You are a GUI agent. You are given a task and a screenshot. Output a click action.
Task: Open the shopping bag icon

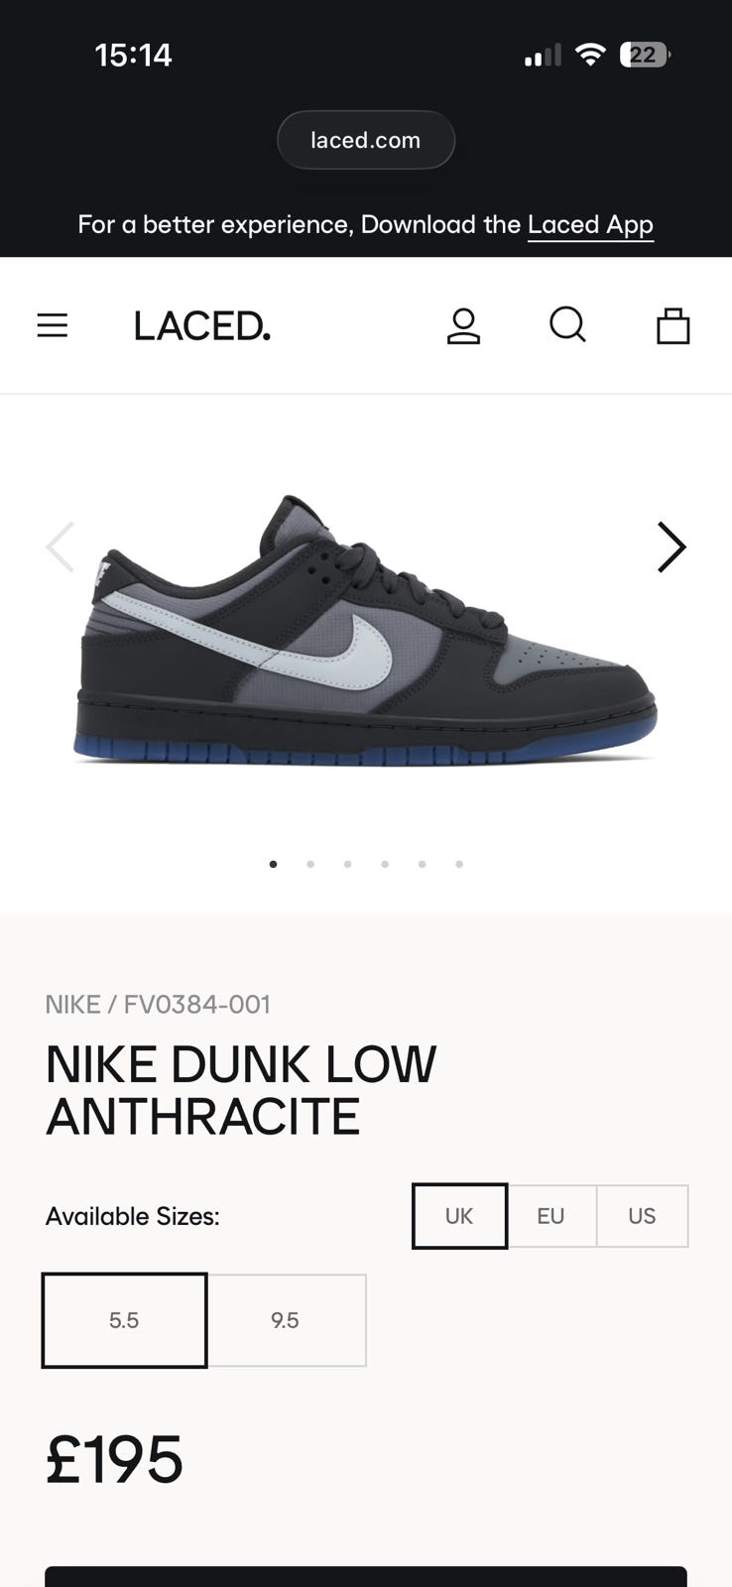[672, 325]
